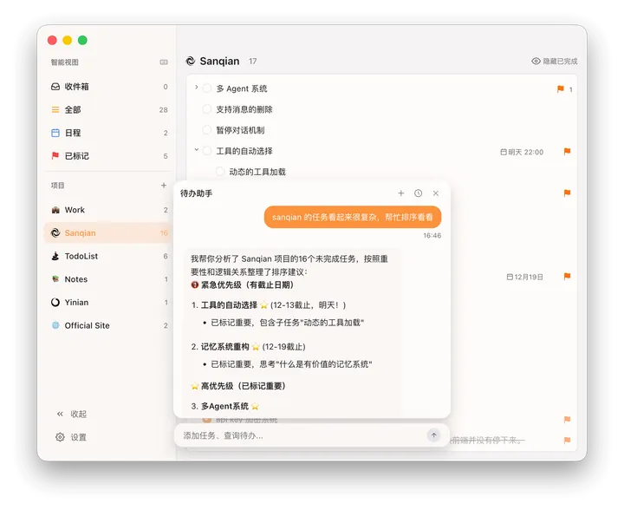Click the 高优先级（已标记重要）heading in chat
Image resolution: width=624 pixels, height=510 pixels.
click(x=238, y=386)
